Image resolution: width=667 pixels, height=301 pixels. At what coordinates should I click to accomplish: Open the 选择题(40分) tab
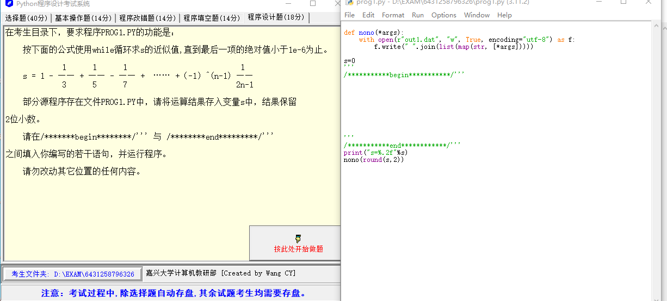[x=26, y=18]
